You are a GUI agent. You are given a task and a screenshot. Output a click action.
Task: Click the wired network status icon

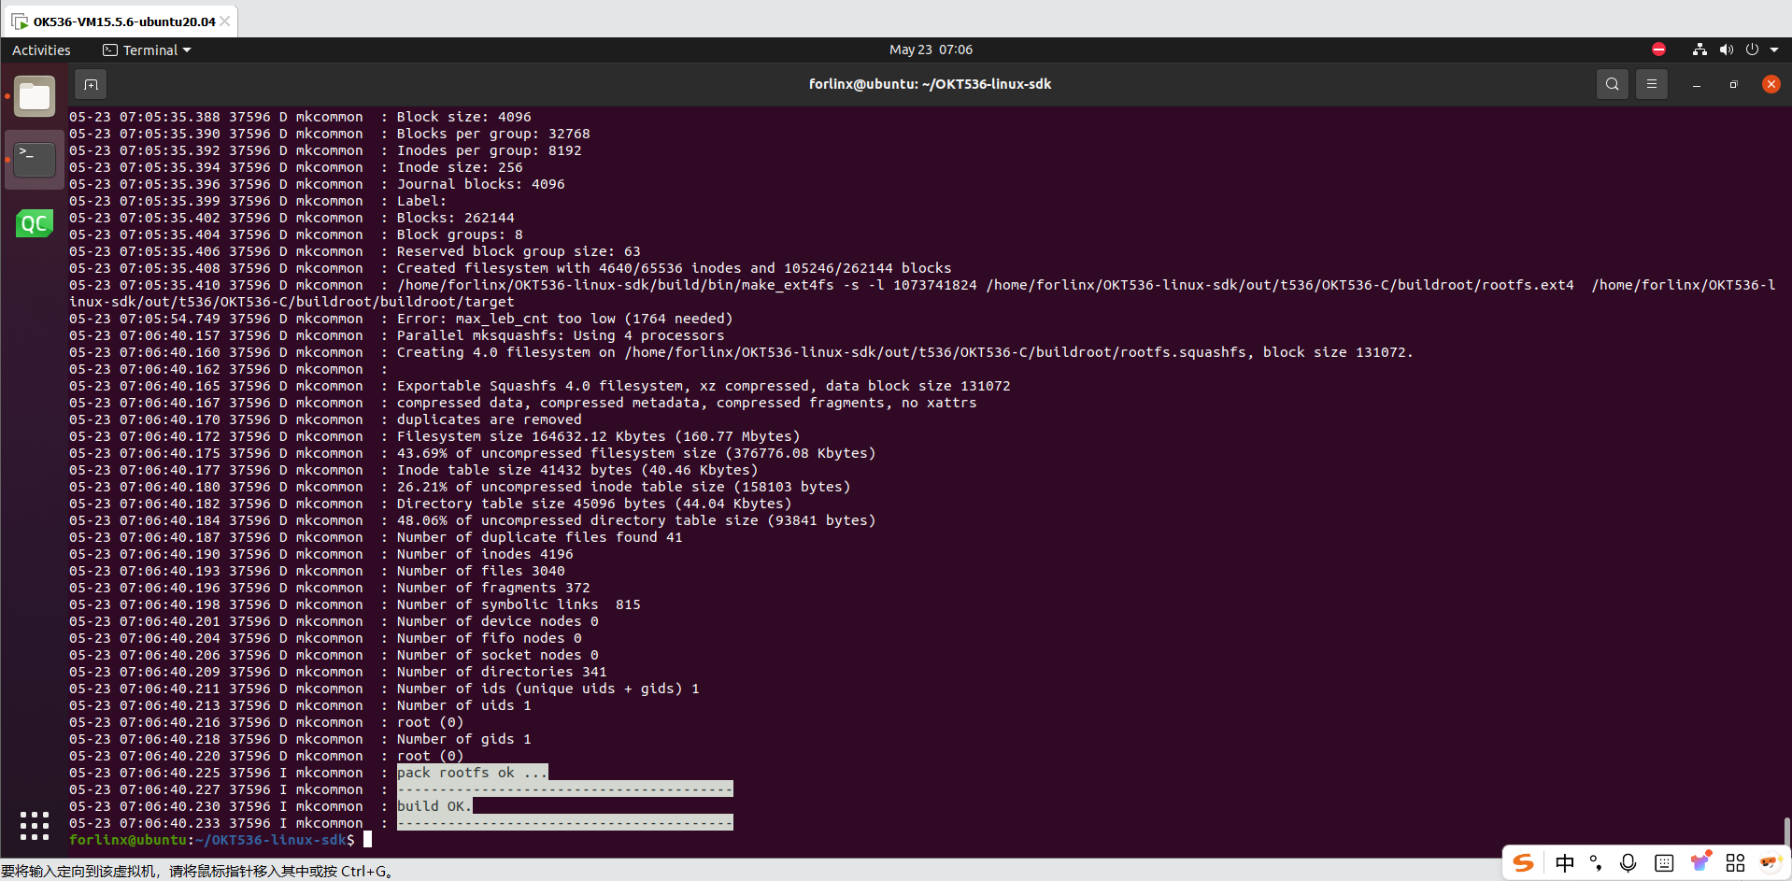(1700, 50)
